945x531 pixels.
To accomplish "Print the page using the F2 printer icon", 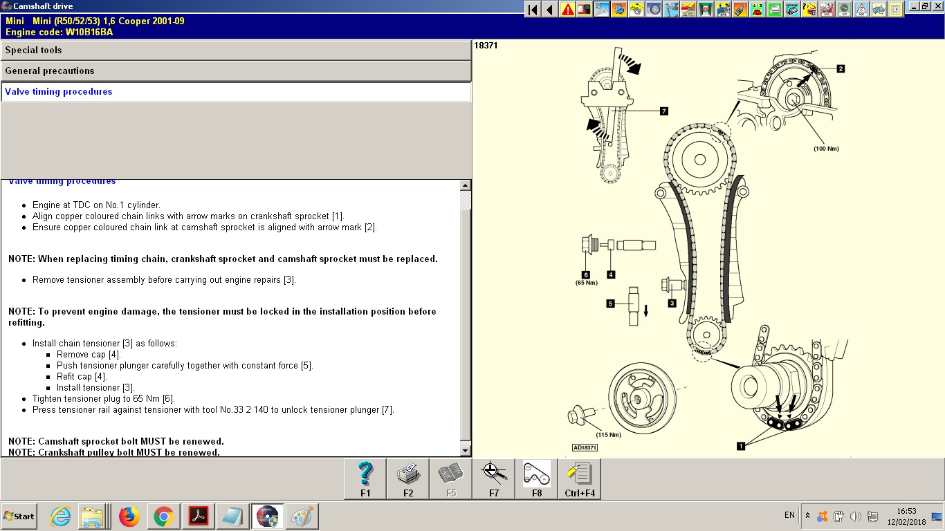I will coord(408,478).
